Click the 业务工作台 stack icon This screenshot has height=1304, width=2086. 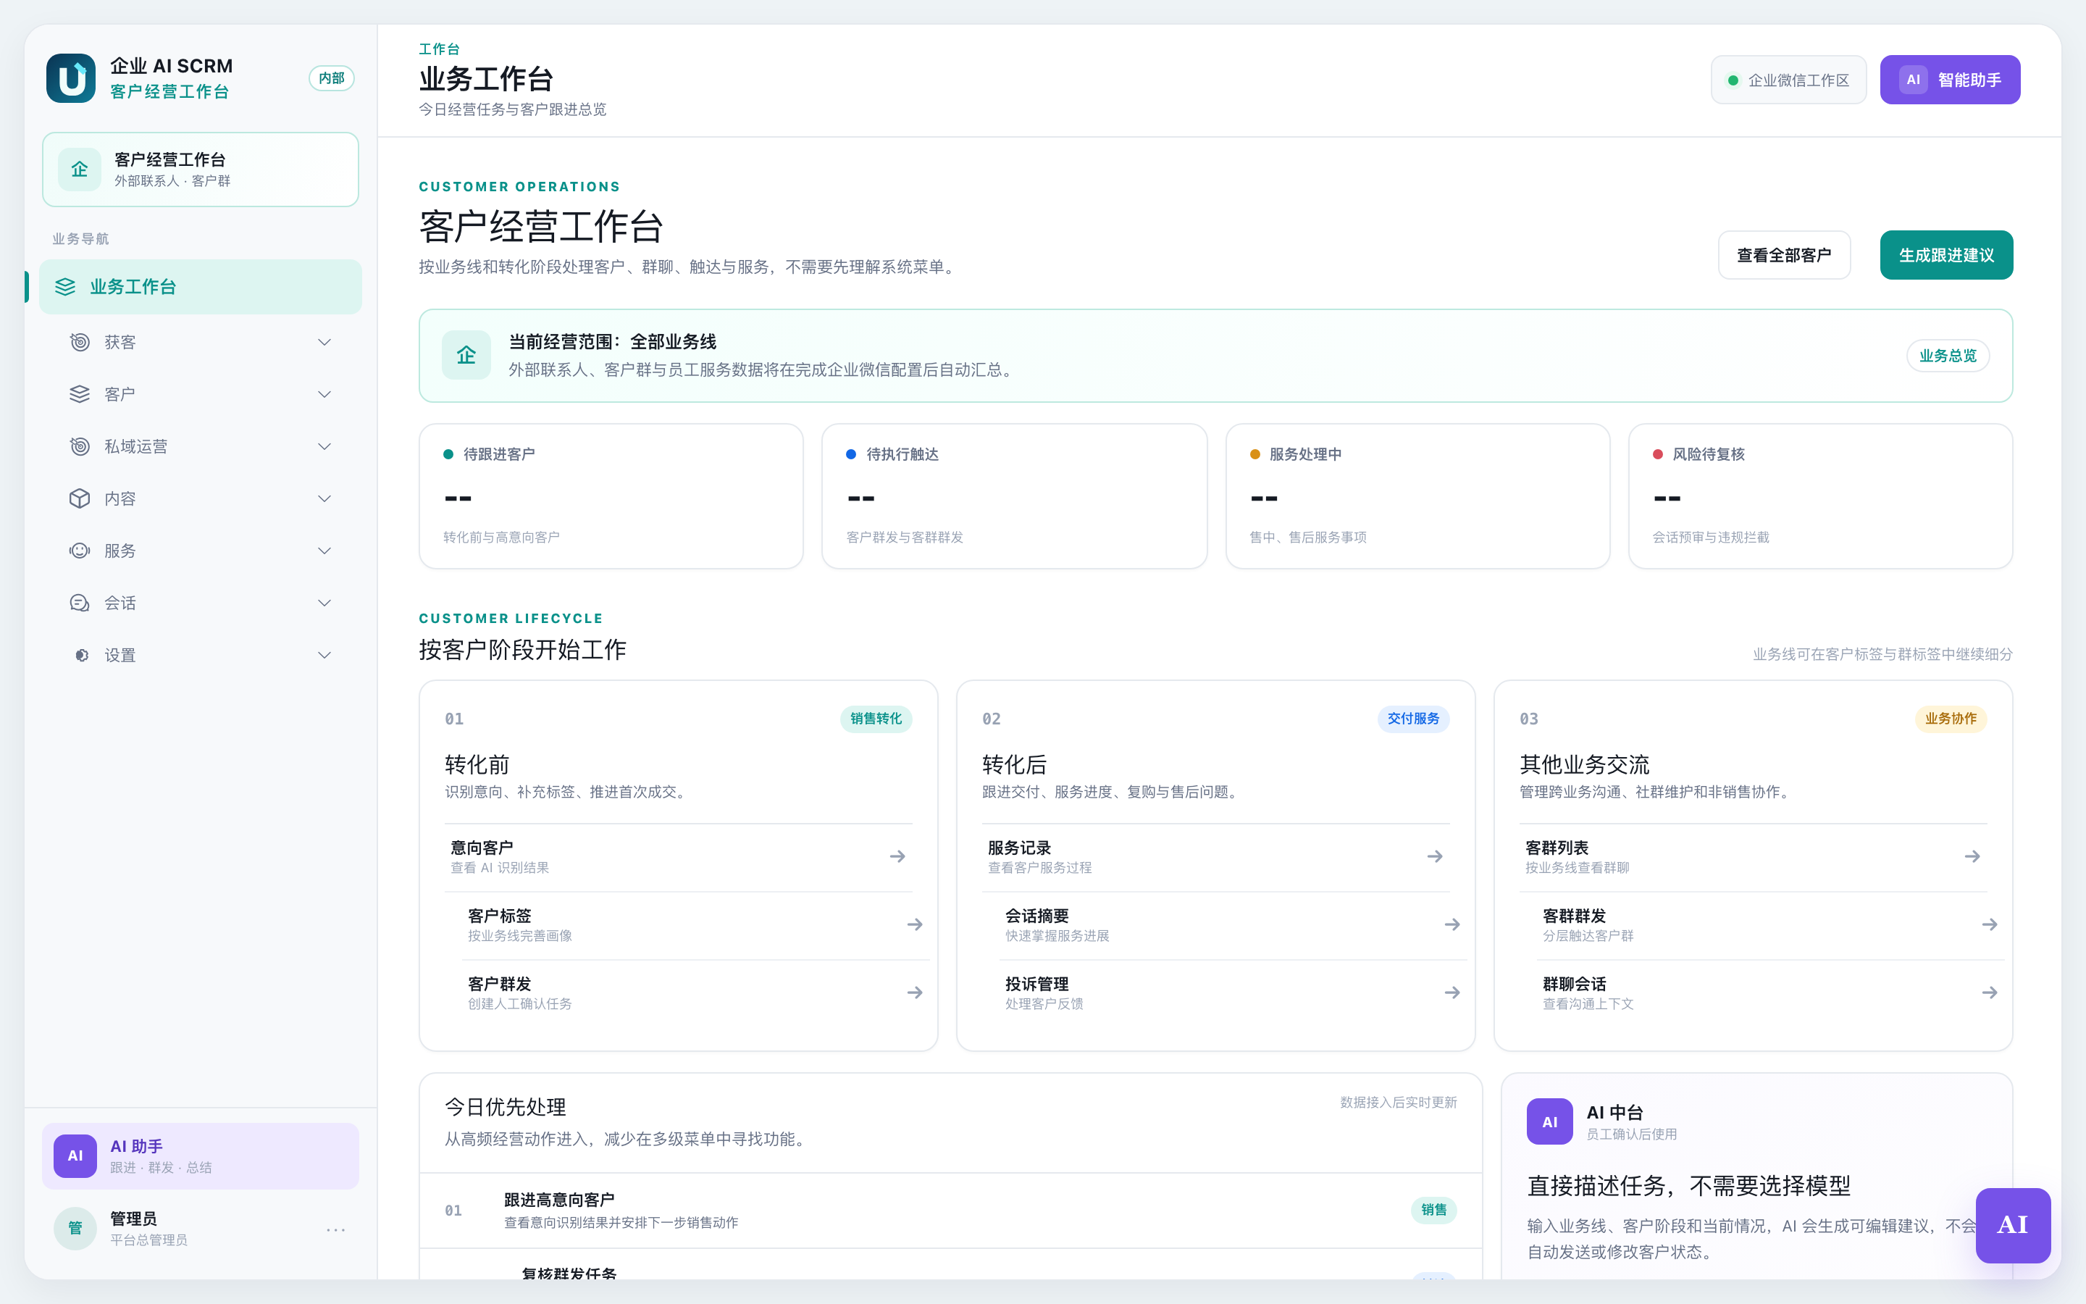pyautogui.click(x=65, y=286)
